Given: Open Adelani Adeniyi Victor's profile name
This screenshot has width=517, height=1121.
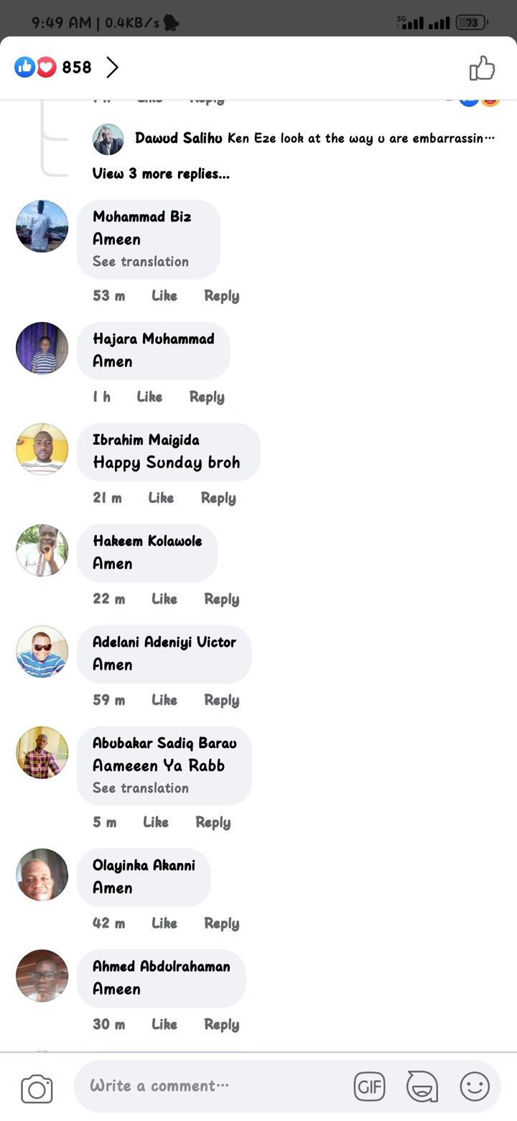Looking at the screenshot, I should pos(164,642).
